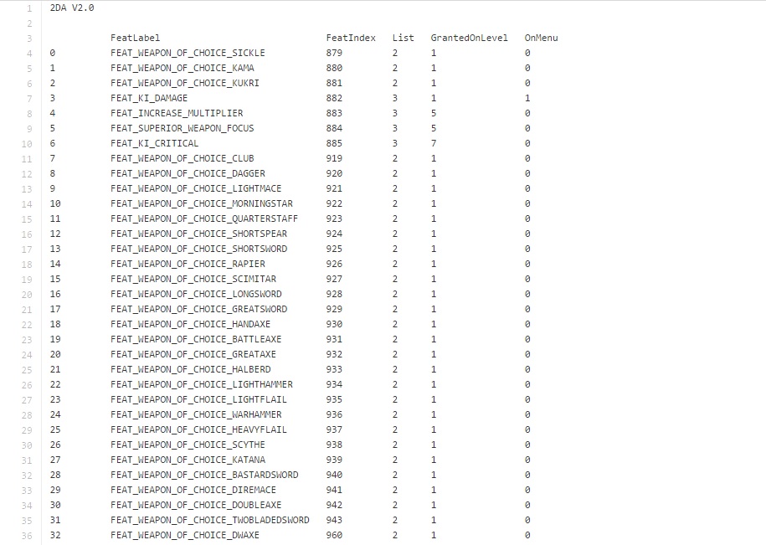Viewport: 766px width, 545px height.
Task: Click GrantedOnLevel value 7 for FEAT_KI_CRITICAL
Action: pos(434,143)
